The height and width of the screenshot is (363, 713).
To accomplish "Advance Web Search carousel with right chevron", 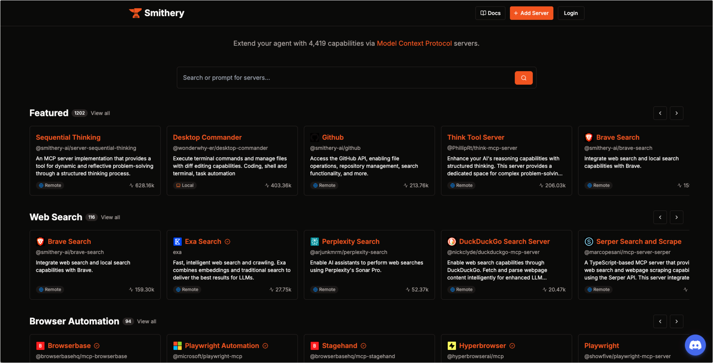I will 676,217.
